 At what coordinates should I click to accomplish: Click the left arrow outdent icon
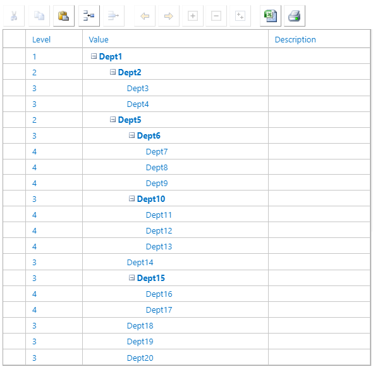coord(145,16)
